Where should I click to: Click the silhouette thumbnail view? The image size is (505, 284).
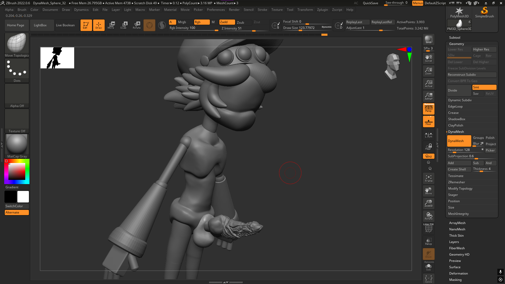pyautogui.click(x=57, y=58)
